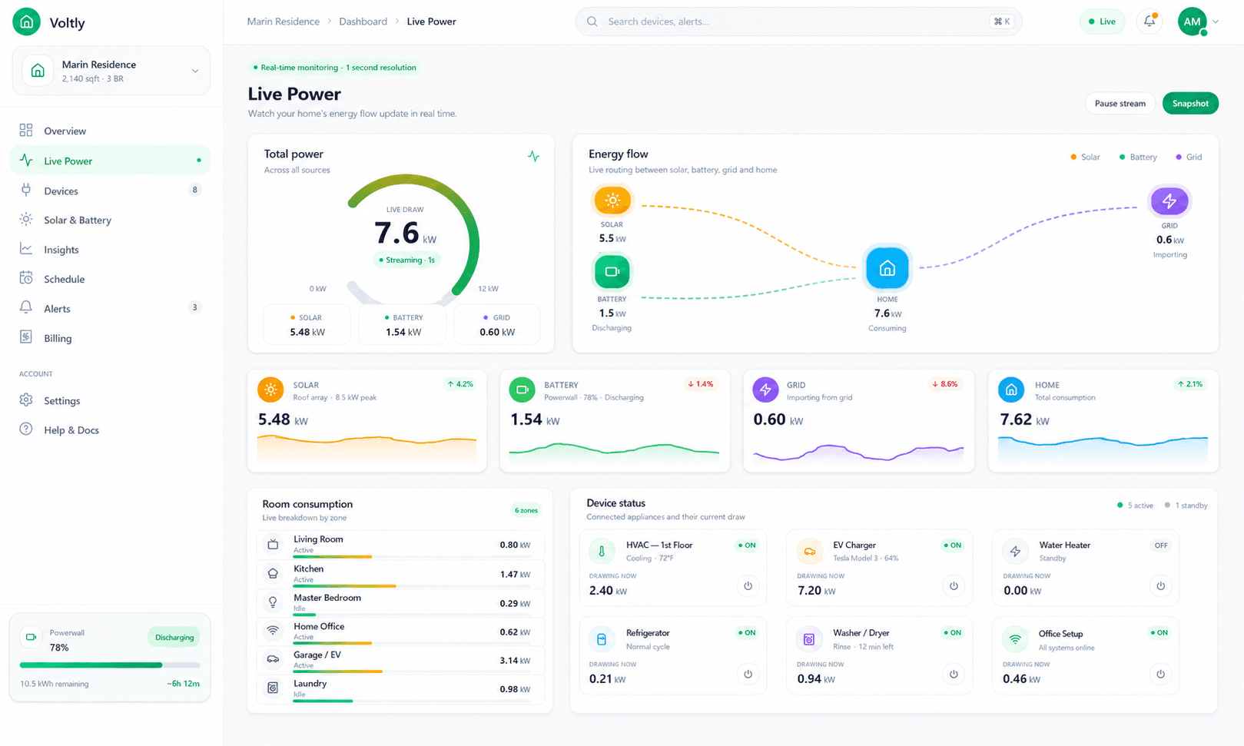Open the AM user account menu chevron

tap(1216, 22)
